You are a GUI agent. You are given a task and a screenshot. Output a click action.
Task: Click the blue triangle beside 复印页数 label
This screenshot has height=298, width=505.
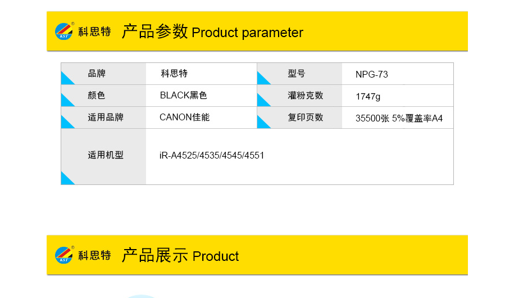264,122
